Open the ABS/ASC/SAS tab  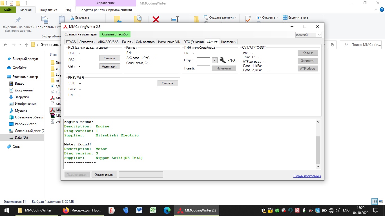click(108, 42)
